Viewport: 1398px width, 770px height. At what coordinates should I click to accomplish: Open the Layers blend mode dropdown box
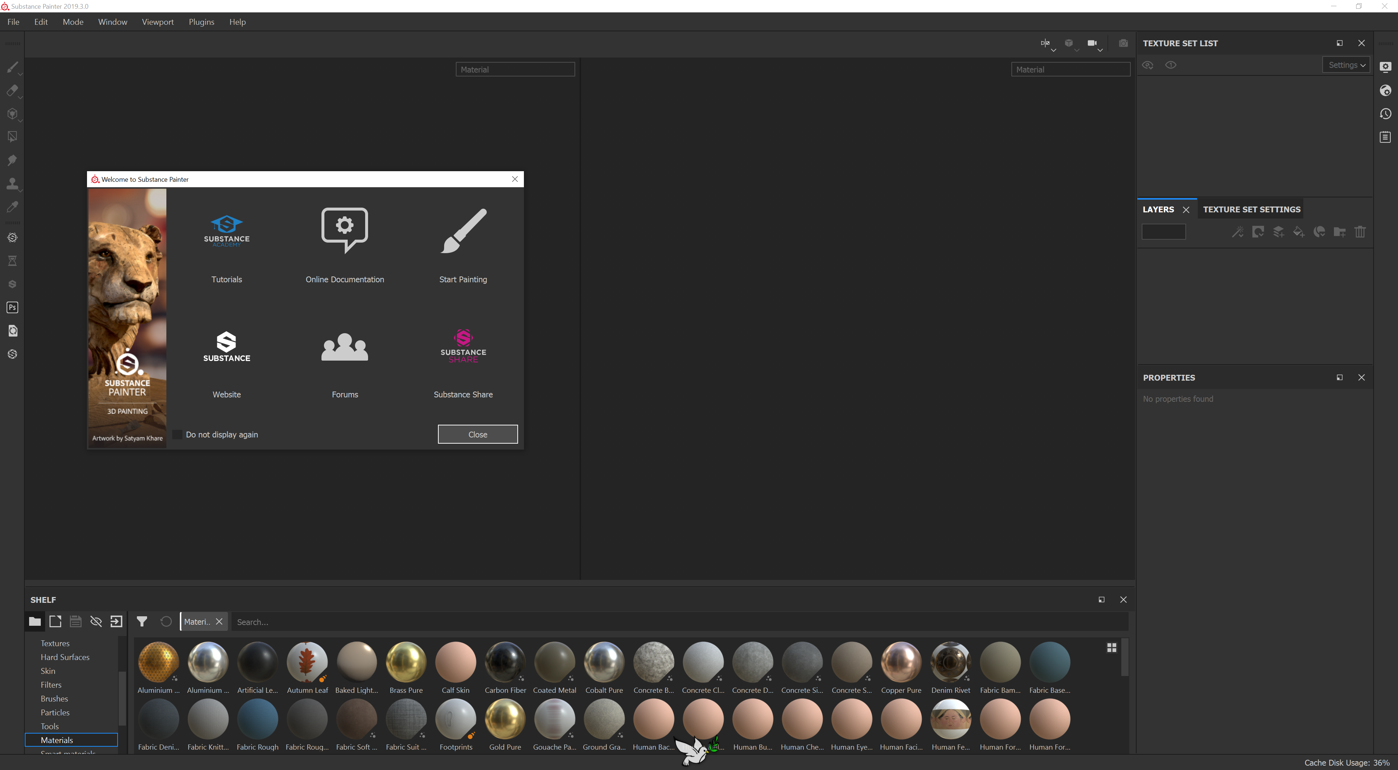1164,232
